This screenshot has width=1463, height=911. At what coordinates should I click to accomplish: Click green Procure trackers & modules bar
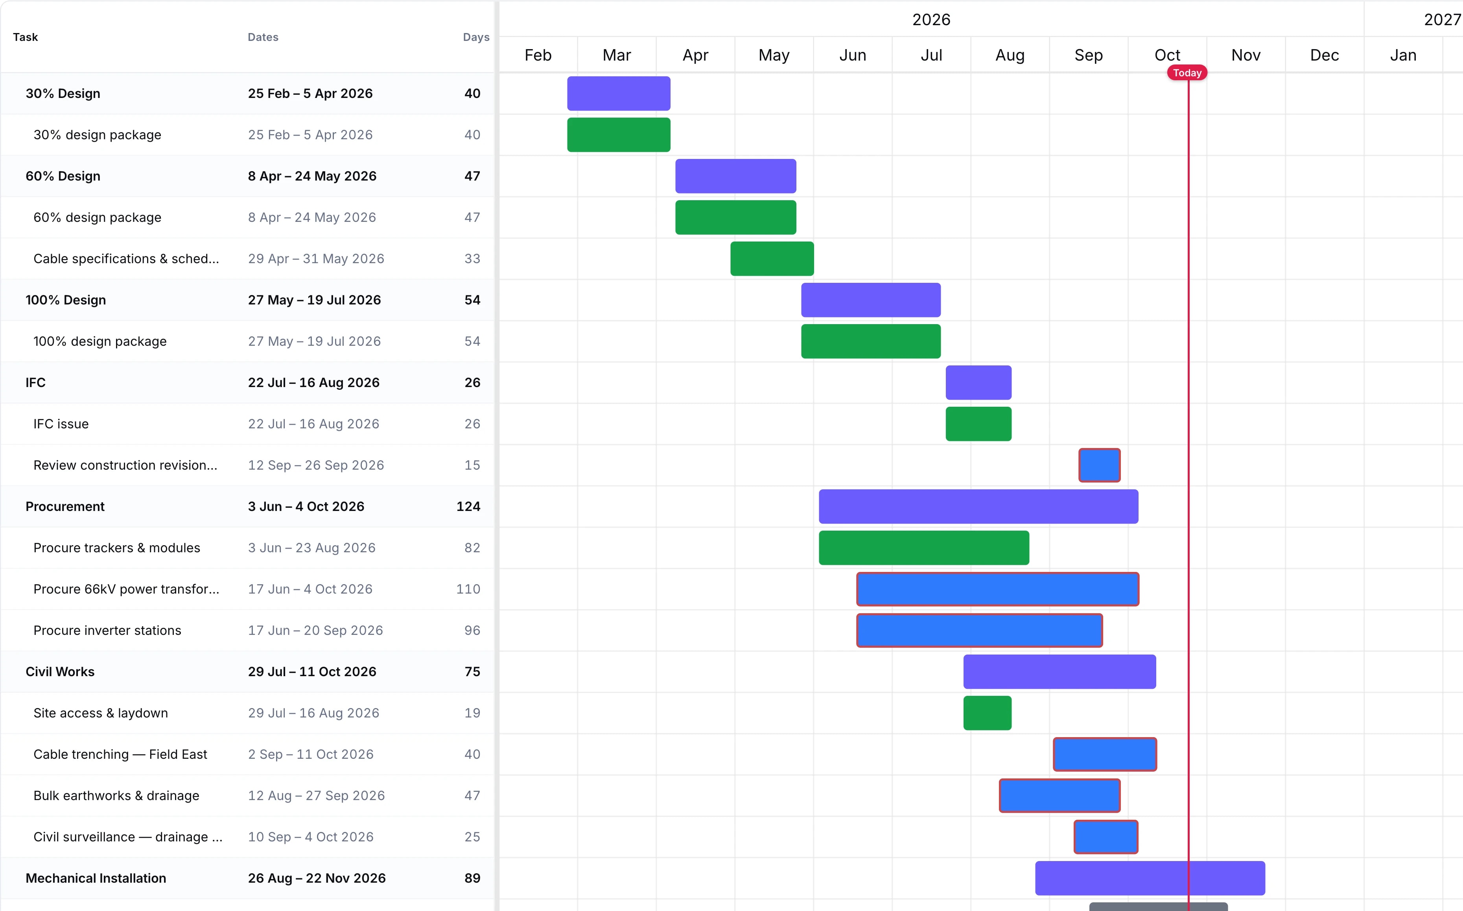click(x=924, y=548)
